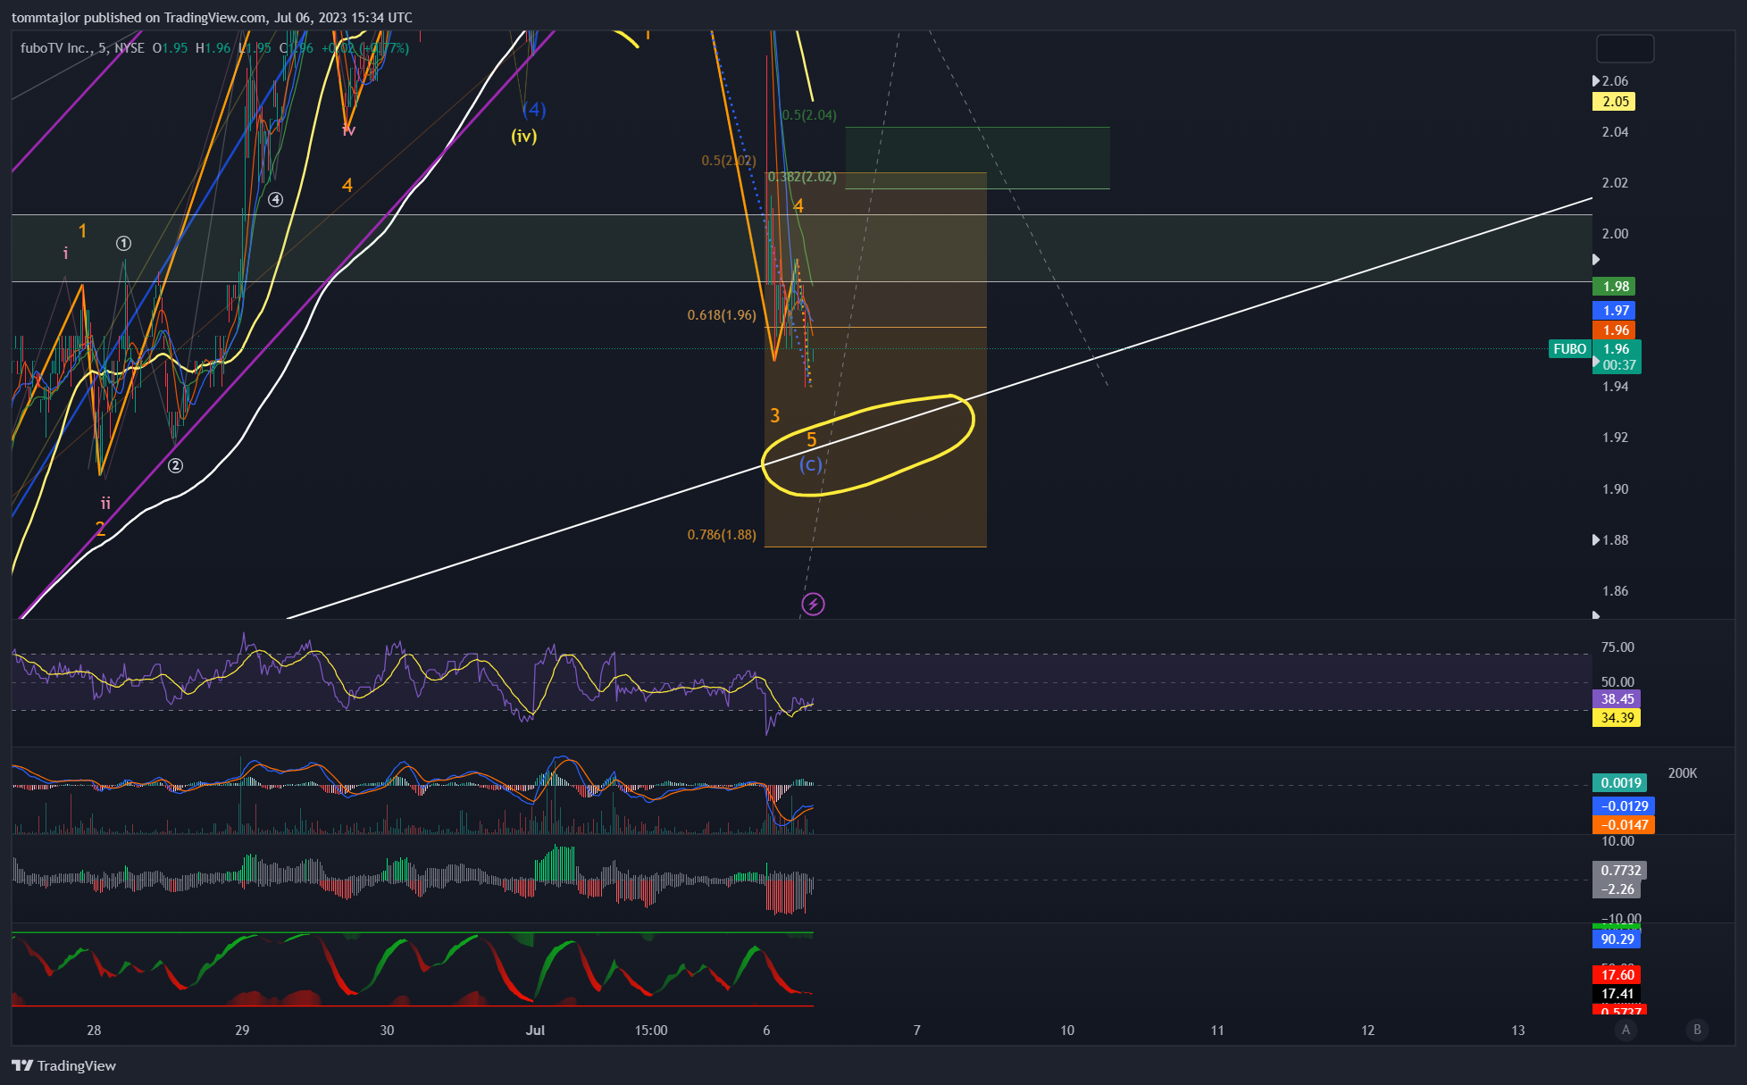Click the TradingView logo at bottom left

tap(63, 1065)
